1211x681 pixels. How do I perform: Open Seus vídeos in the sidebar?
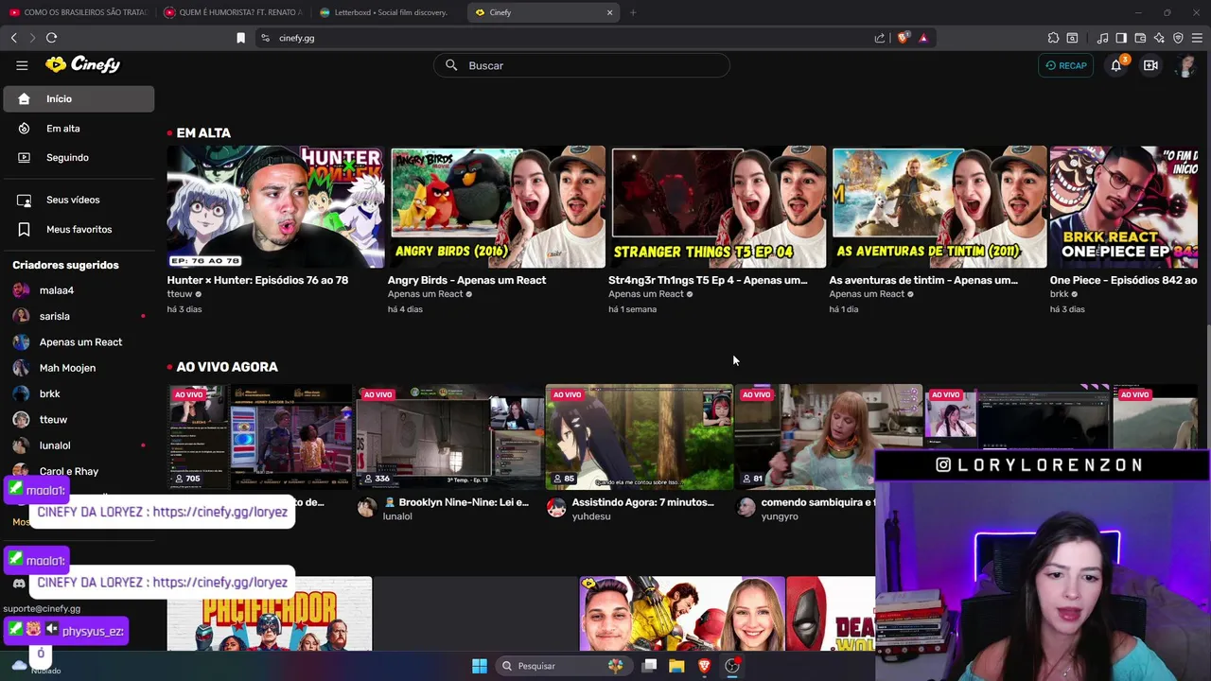[79, 200]
